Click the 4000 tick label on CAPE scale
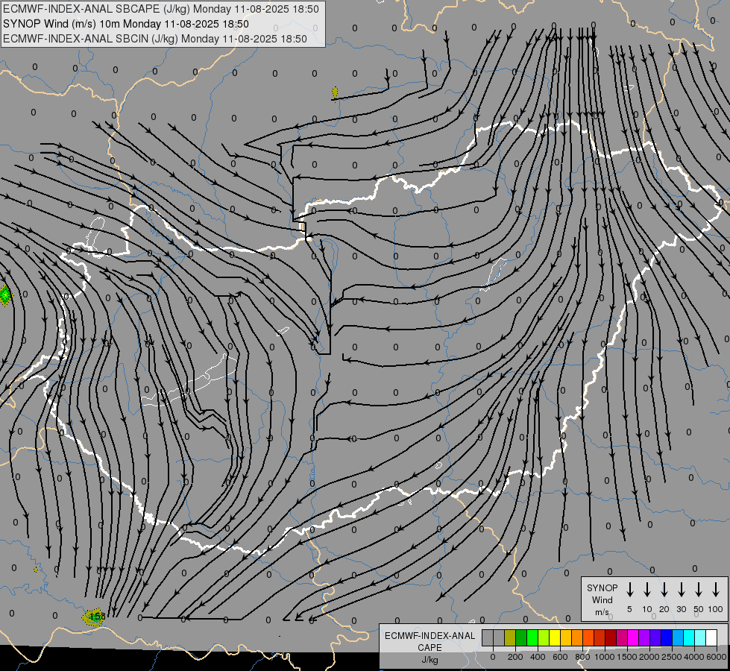Viewport: 730px width, 671px height. point(694,657)
